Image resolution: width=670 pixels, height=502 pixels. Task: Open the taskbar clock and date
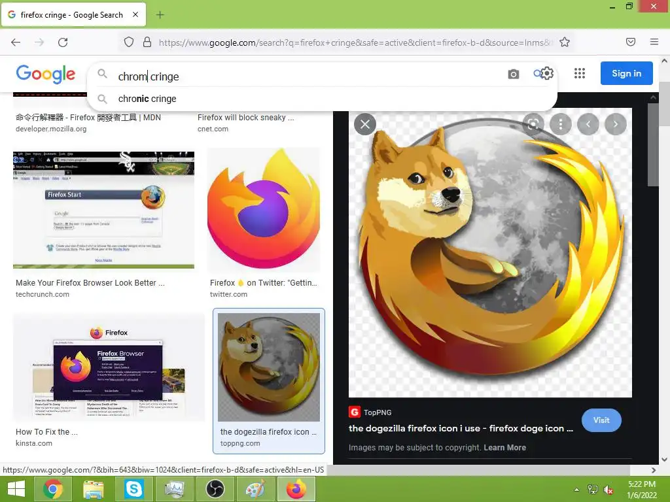pos(642,490)
